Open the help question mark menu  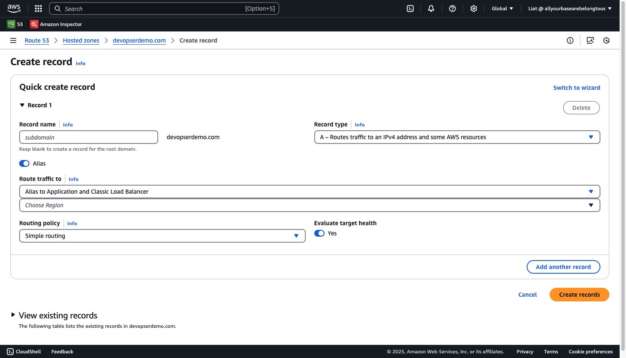click(x=452, y=9)
